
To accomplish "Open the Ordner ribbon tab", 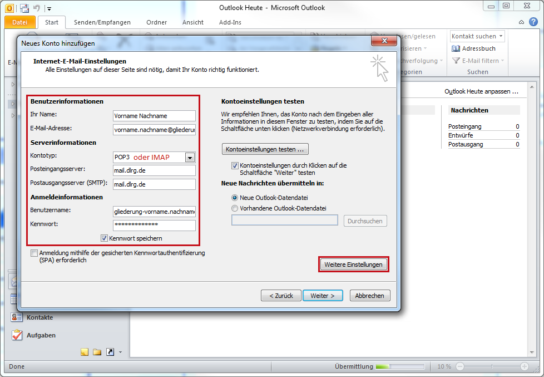I will coord(156,22).
